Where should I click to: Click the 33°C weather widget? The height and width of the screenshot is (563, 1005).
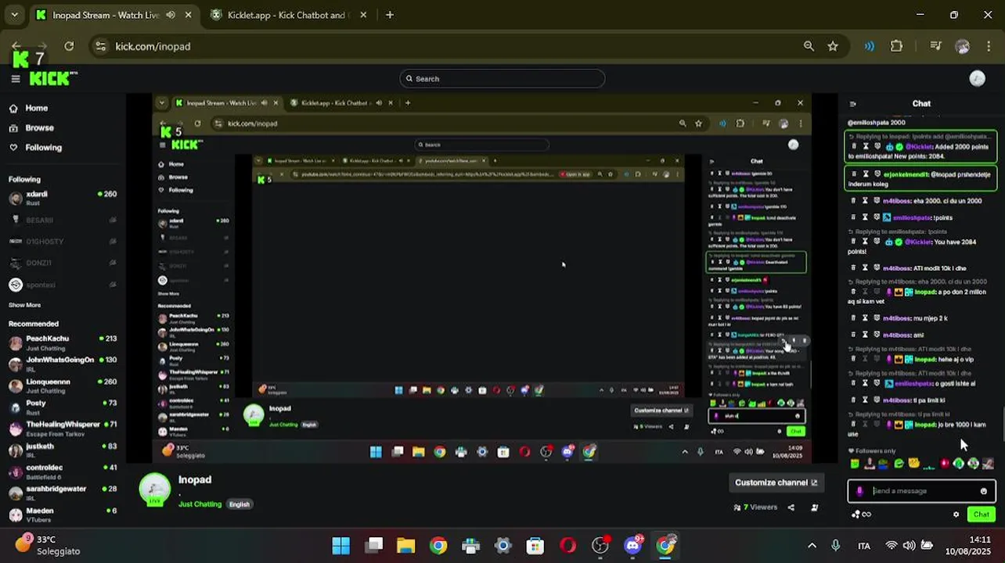pos(47,545)
